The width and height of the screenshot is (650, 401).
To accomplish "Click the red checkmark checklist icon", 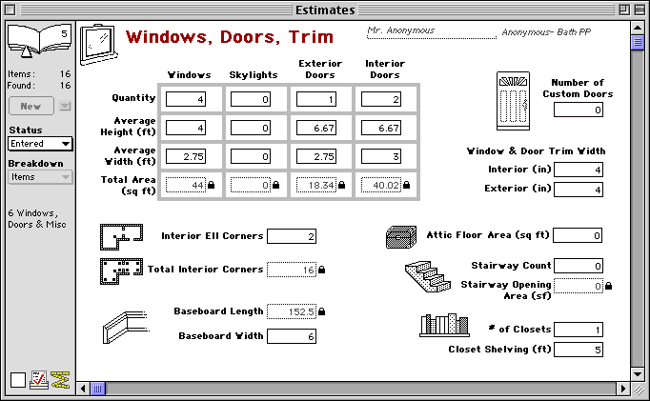I will coord(39,380).
